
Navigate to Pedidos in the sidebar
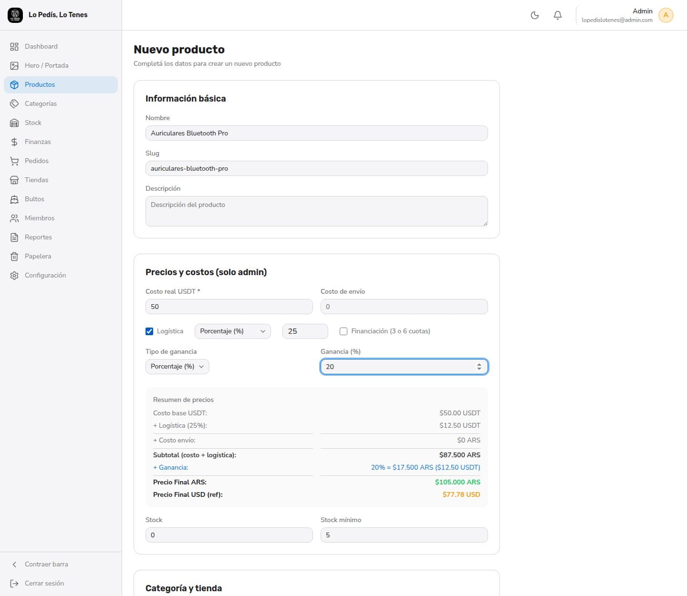61,161
